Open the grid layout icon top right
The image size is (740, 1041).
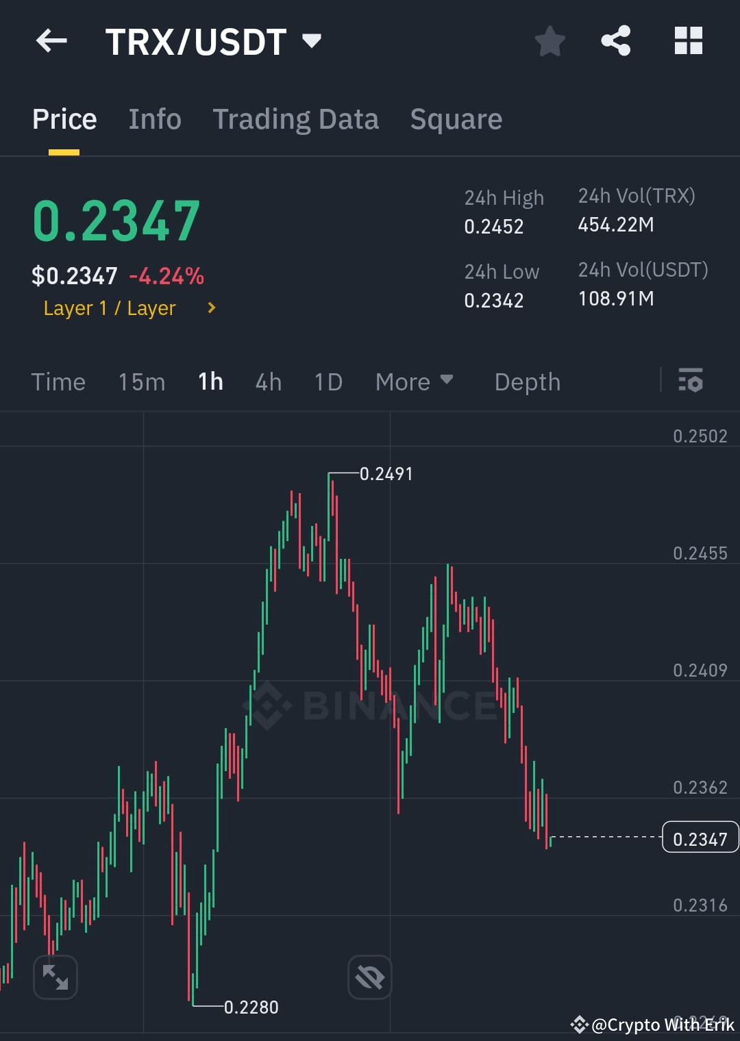pyautogui.click(x=689, y=41)
